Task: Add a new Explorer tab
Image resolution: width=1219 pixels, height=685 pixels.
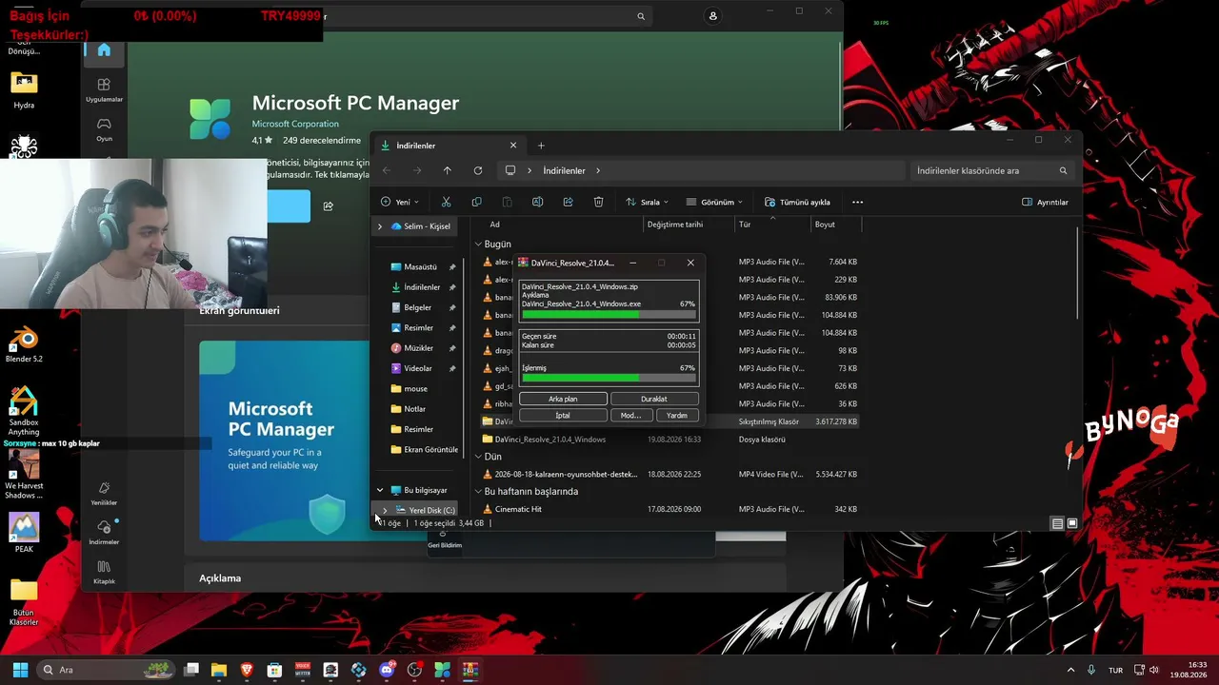Action: coord(541,146)
